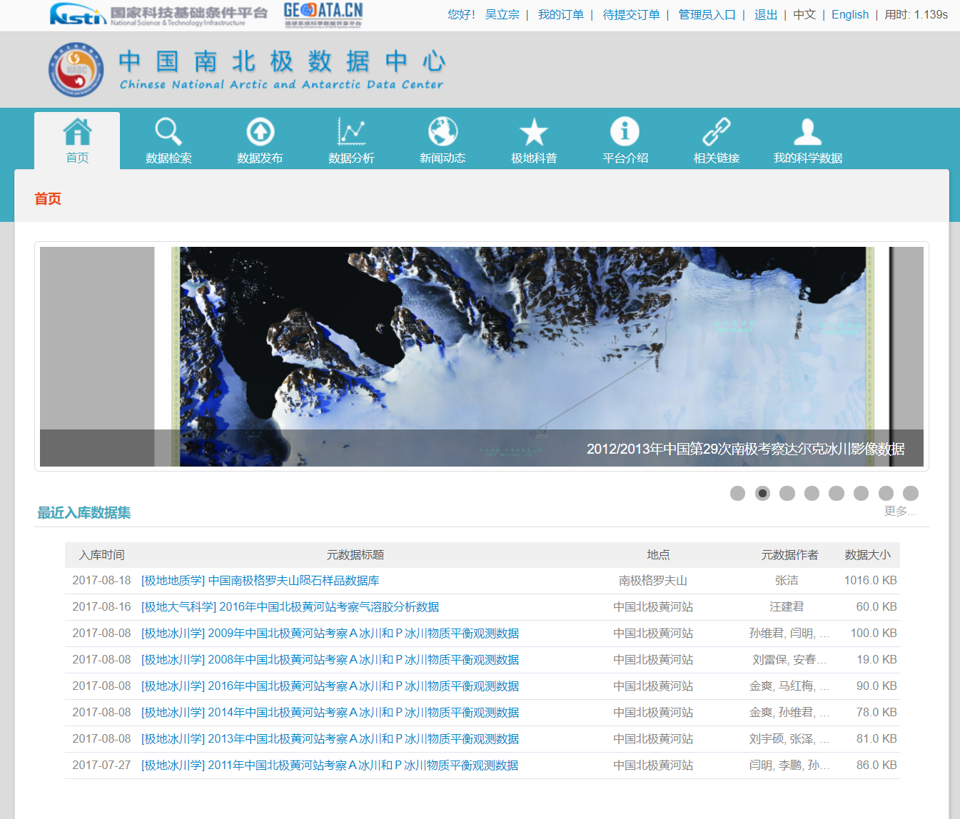The width and height of the screenshot is (960, 819).
Task: Open the 2011年 glacier mass balance dataset
Action: tap(330, 765)
